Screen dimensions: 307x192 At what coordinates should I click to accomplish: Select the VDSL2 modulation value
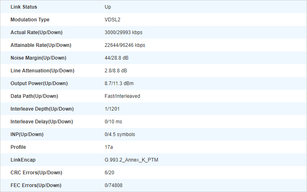112,20
